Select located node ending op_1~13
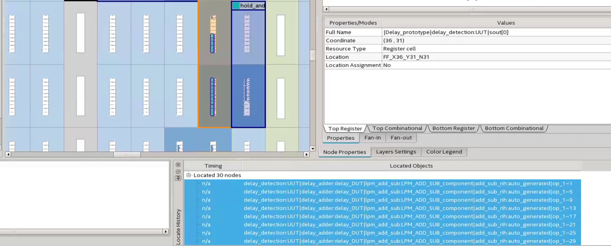The height and width of the screenshot is (246, 611). click(383, 208)
